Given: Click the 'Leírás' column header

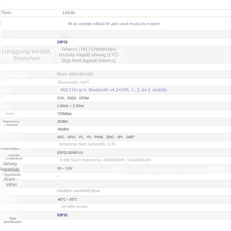Looking at the screenshot, I should click(x=69, y=13).
